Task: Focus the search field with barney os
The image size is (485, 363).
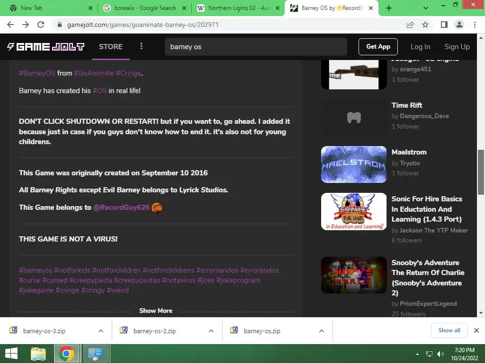Action: pyautogui.click(x=256, y=47)
